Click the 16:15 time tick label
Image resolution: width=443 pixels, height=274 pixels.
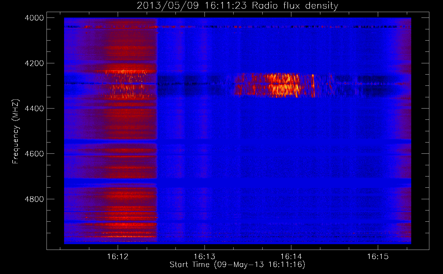click(x=378, y=257)
